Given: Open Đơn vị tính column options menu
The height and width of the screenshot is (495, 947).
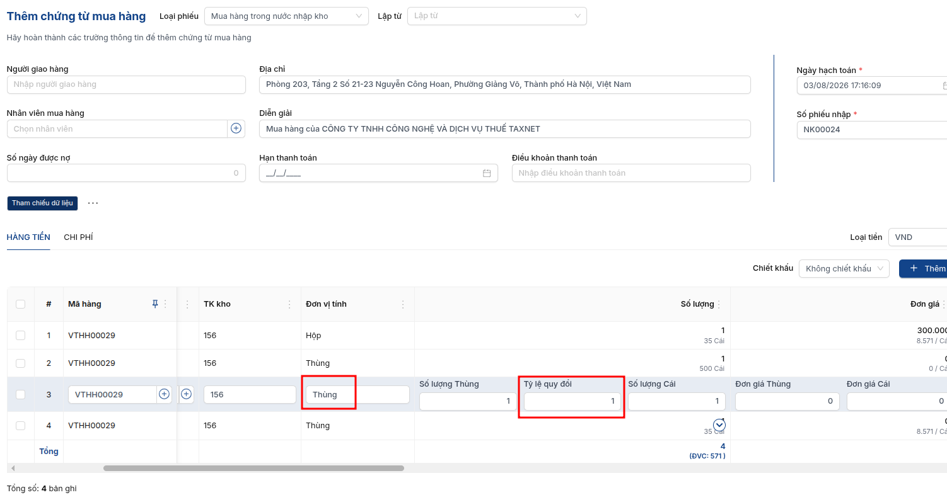Looking at the screenshot, I should coord(404,304).
